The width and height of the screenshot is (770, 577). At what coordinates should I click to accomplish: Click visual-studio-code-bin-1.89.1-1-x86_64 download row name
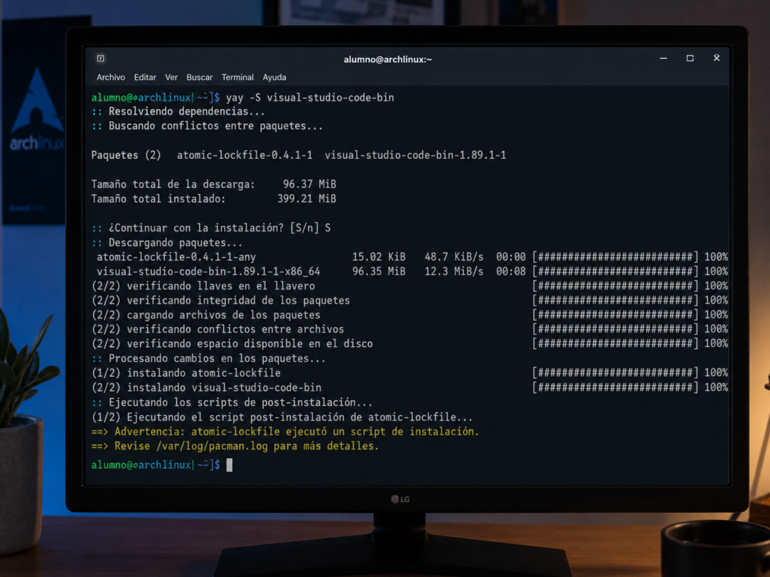tap(208, 271)
